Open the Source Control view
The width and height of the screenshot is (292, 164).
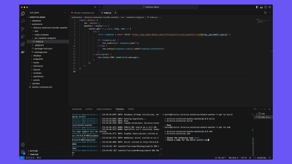[23, 29]
